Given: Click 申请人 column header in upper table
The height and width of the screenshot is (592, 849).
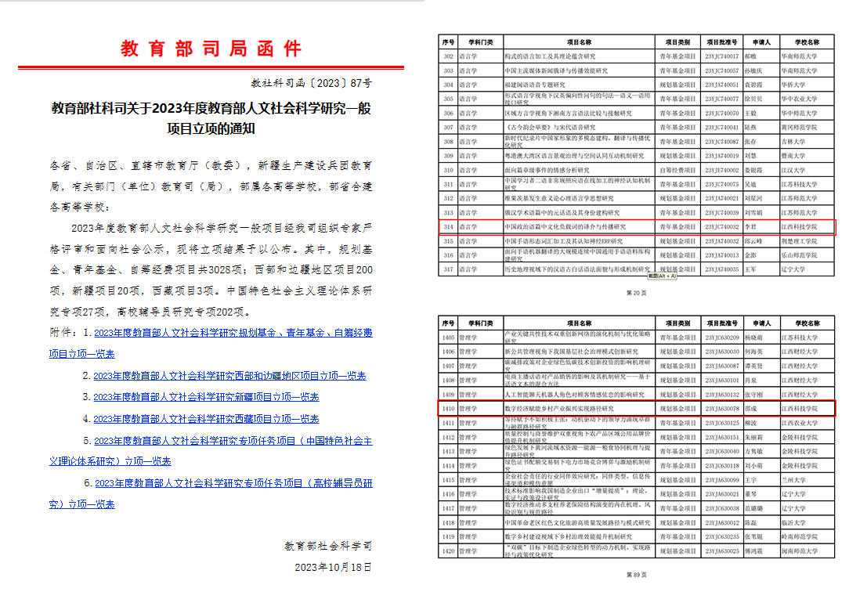Looking at the screenshot, I should tap(761, 42).
